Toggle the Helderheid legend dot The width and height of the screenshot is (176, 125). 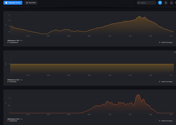click(x=8, y=121)
